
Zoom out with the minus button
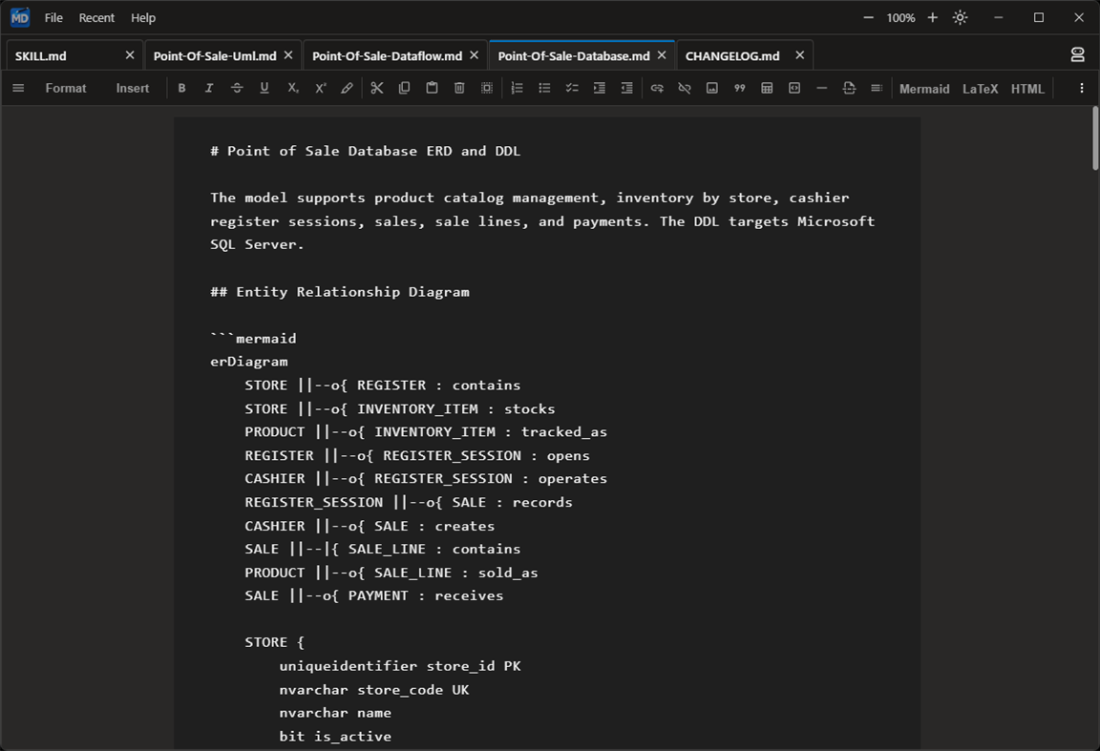(x=869, y=17)
